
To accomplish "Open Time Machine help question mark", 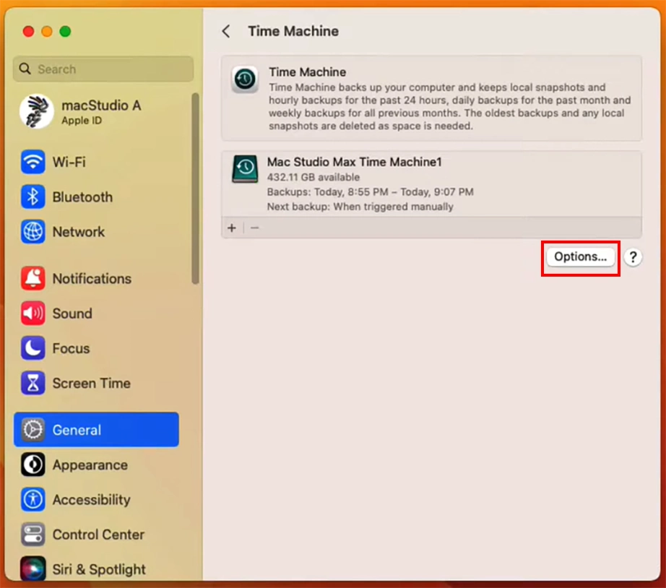I will coord(633,257).
